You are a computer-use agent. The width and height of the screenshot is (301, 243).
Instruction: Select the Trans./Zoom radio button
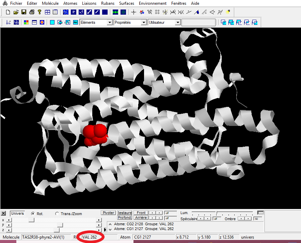[x=57, y=214]
